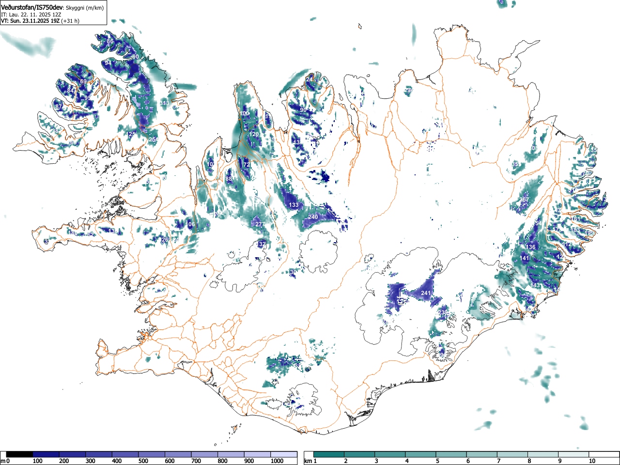This screenshot has height=465, width=620.
Task: Click the '94' visibility value on the map
Action: [x=108, y=63]
